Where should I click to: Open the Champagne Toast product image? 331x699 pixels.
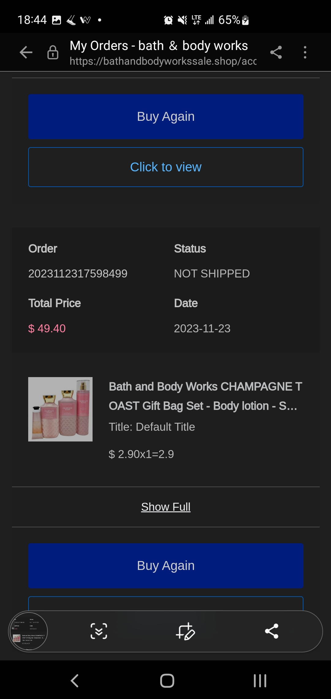[60, 409]
